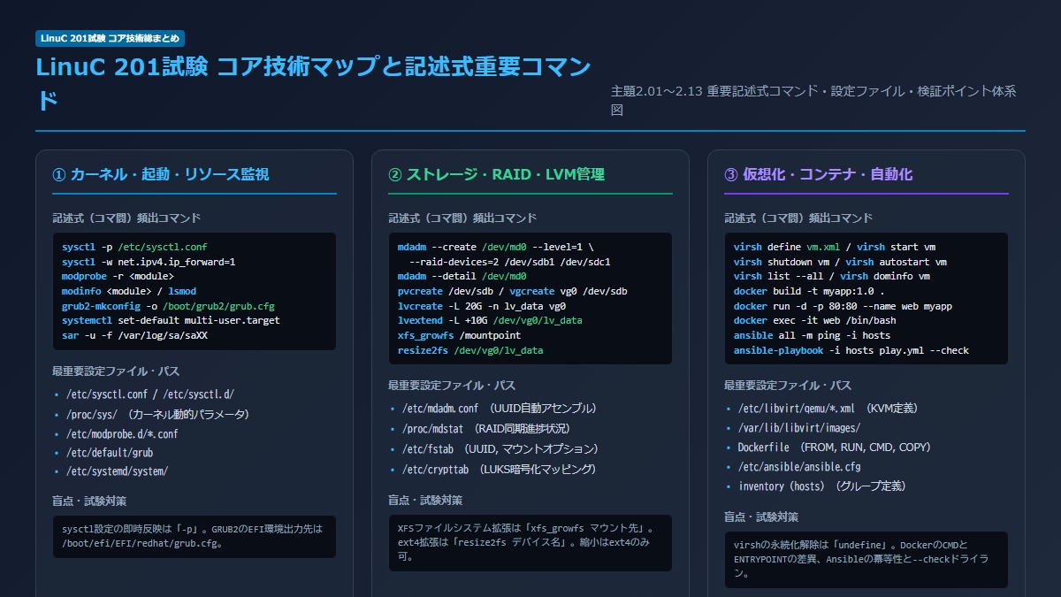Viewport: 1061px width, 597px height.
Task: Click 'sar -u -f /var/log/sa/saXX' line
Action: coord(134,336)
